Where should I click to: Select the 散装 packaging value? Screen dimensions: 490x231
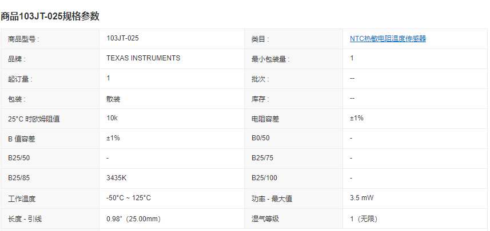113,99
